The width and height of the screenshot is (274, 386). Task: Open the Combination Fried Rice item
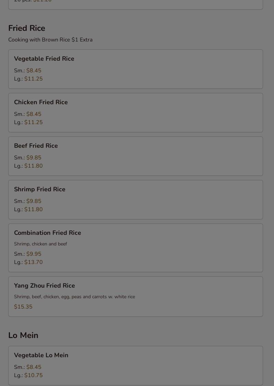click(136, 248)
